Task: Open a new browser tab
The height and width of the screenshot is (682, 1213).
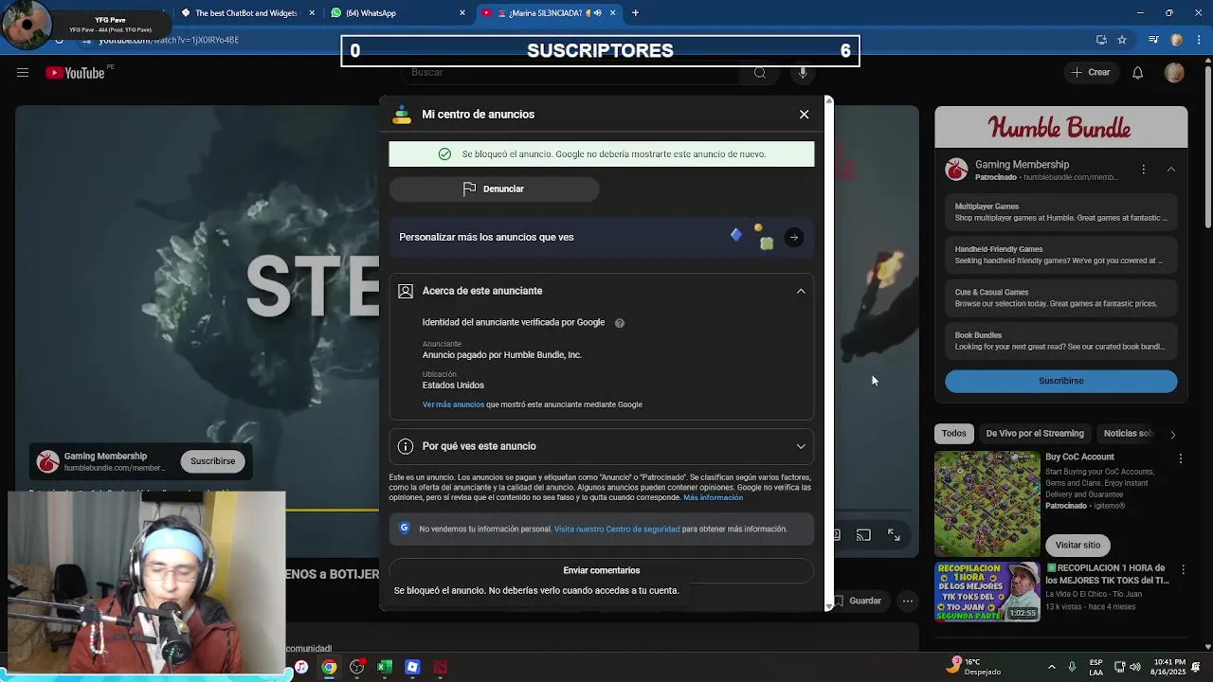Action: (x=635, y=13)
